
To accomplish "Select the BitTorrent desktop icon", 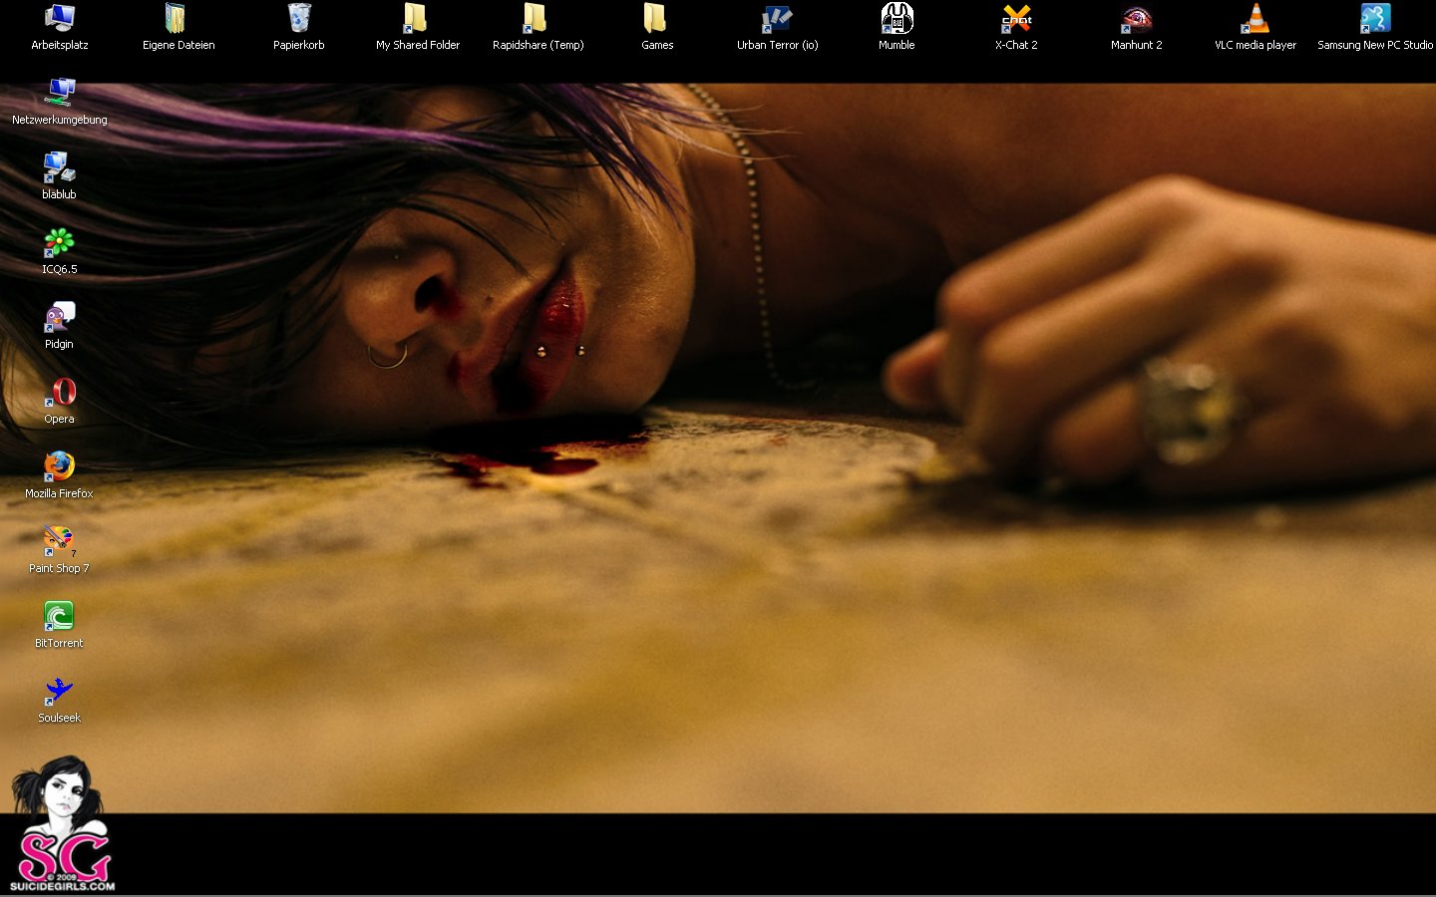I will coord(59,617).
